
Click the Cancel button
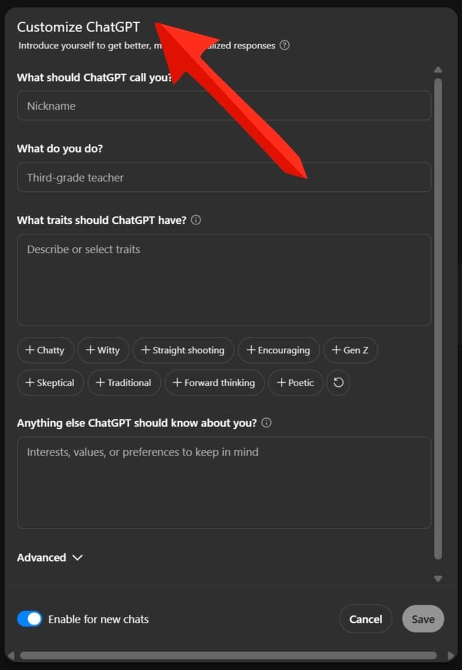click(365, 619)
